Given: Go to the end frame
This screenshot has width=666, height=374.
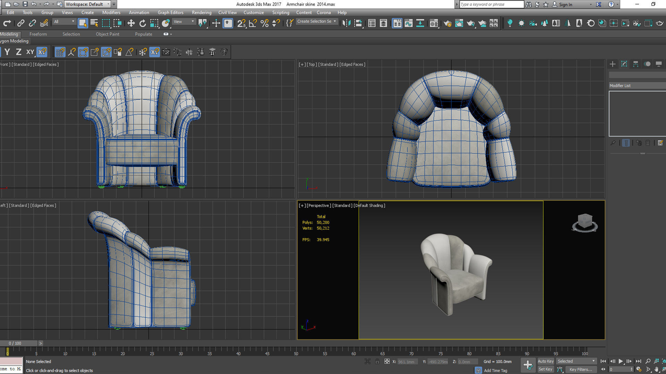Looking at the screenshot, I should (638, 361).
